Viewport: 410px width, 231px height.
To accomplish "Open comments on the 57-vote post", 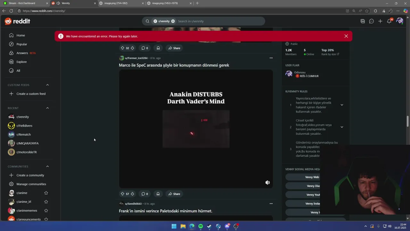I will click(145, 194).
